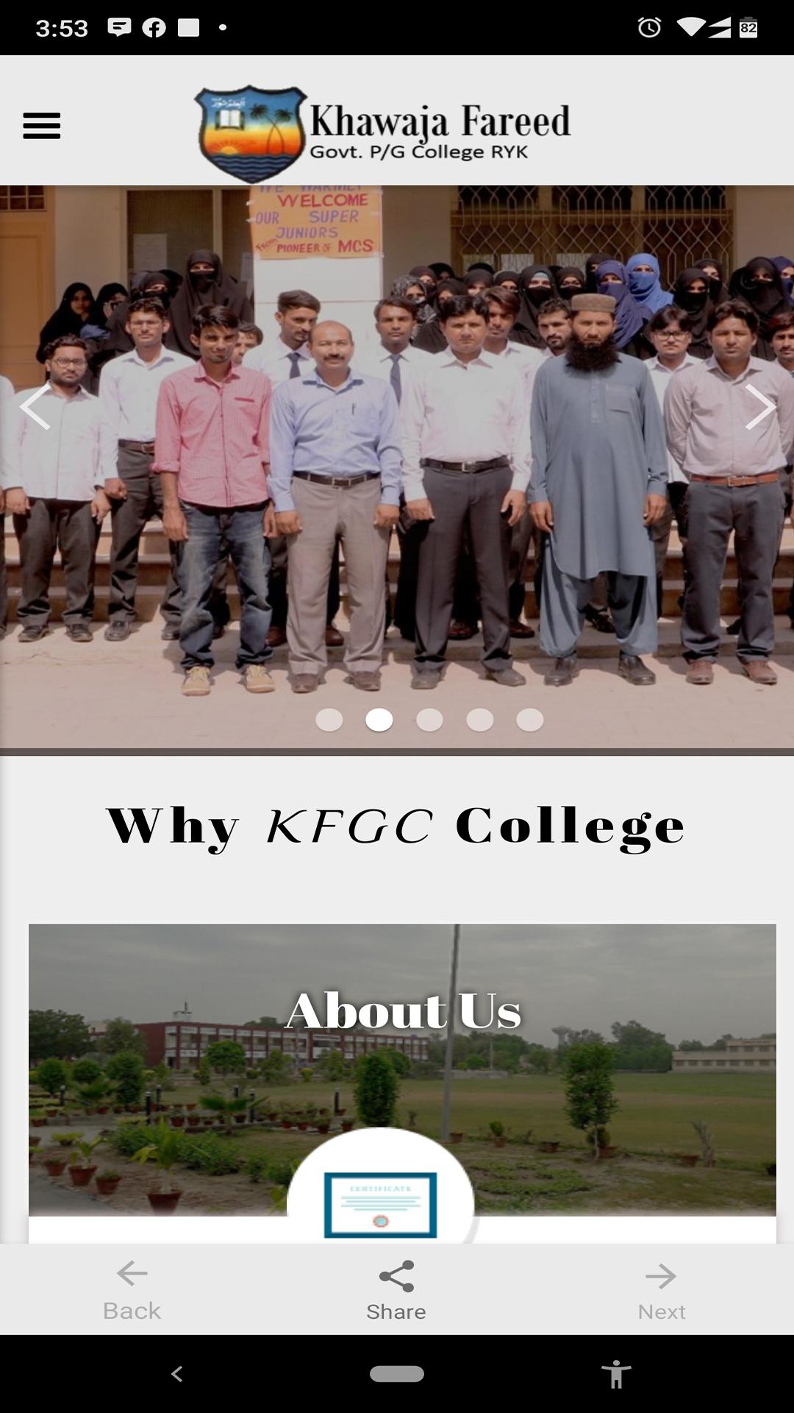Select the third carousel dot
This screenshot has width=794, height=1413.
tap(429, 720)
